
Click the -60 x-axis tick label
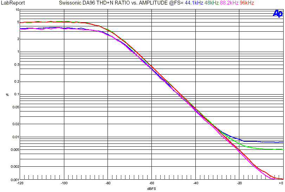click(152, 183)
